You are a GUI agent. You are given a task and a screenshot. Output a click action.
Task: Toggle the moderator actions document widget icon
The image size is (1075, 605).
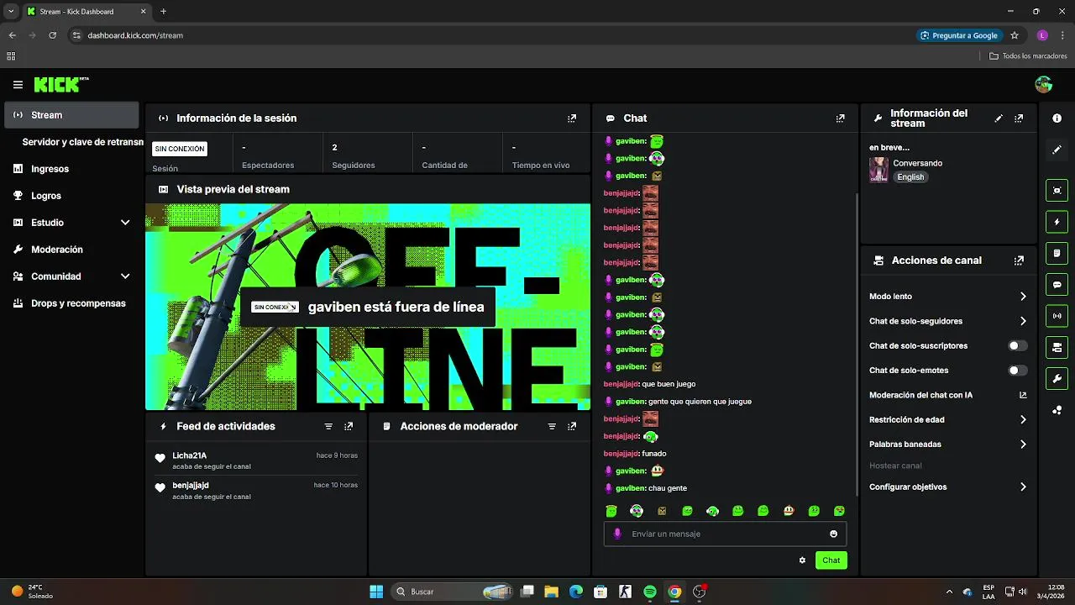point(1057,253)
